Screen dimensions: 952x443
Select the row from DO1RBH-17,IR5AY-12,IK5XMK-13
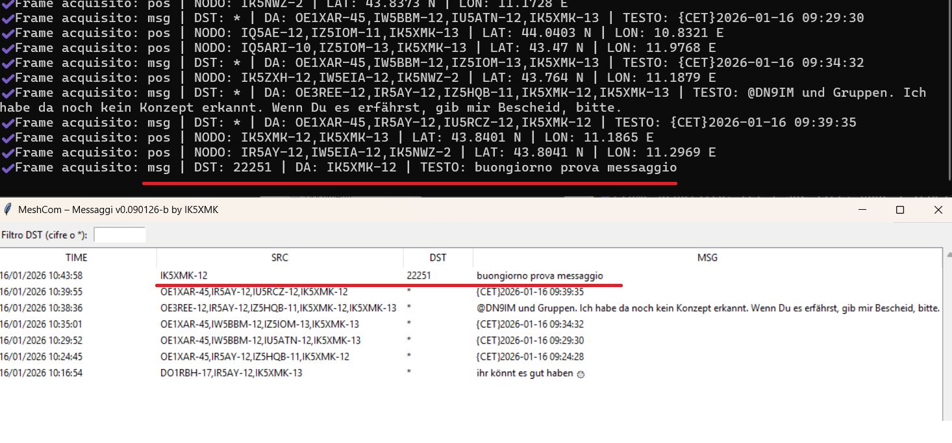coord(231,373)
